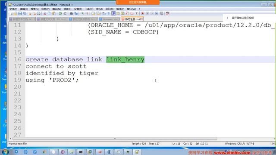Click the horizontal scrollbar thumb

coord(115,139)
